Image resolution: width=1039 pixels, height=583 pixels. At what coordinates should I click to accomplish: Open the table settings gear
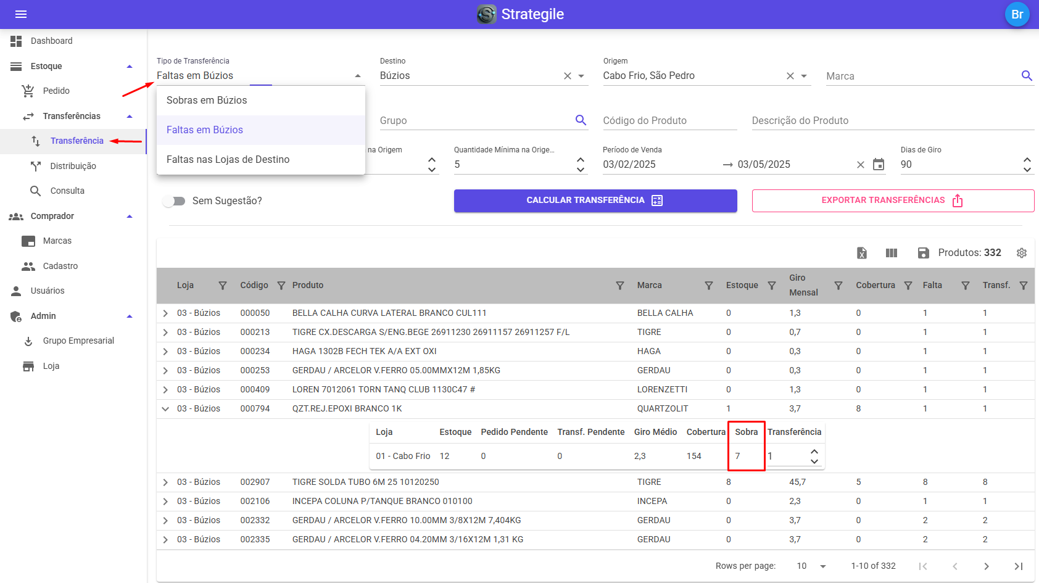1022,253
